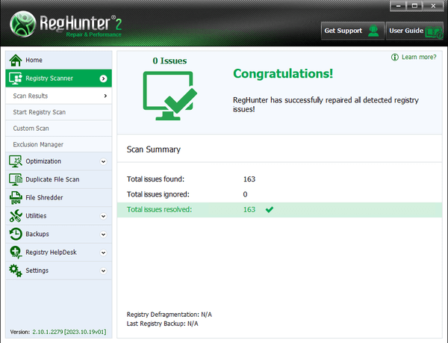Click the Duplicate File Scan icon
This screenshot has width=448, height=343.
tap(15, 179)
